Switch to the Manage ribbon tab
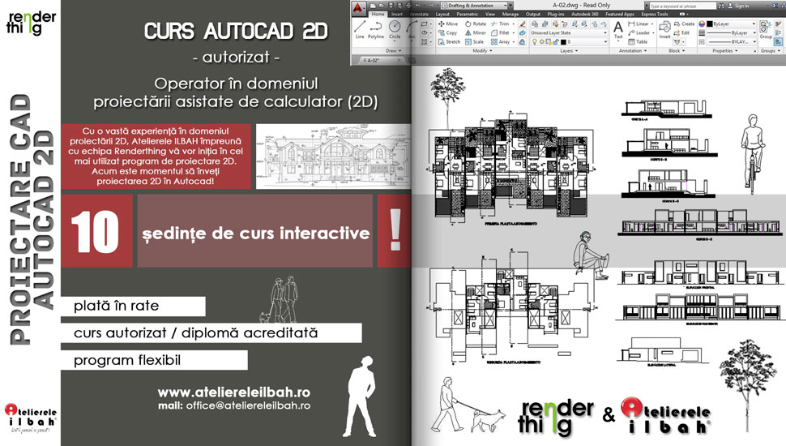Viewport: 786px width, 446px height. [x=510, y=14]
